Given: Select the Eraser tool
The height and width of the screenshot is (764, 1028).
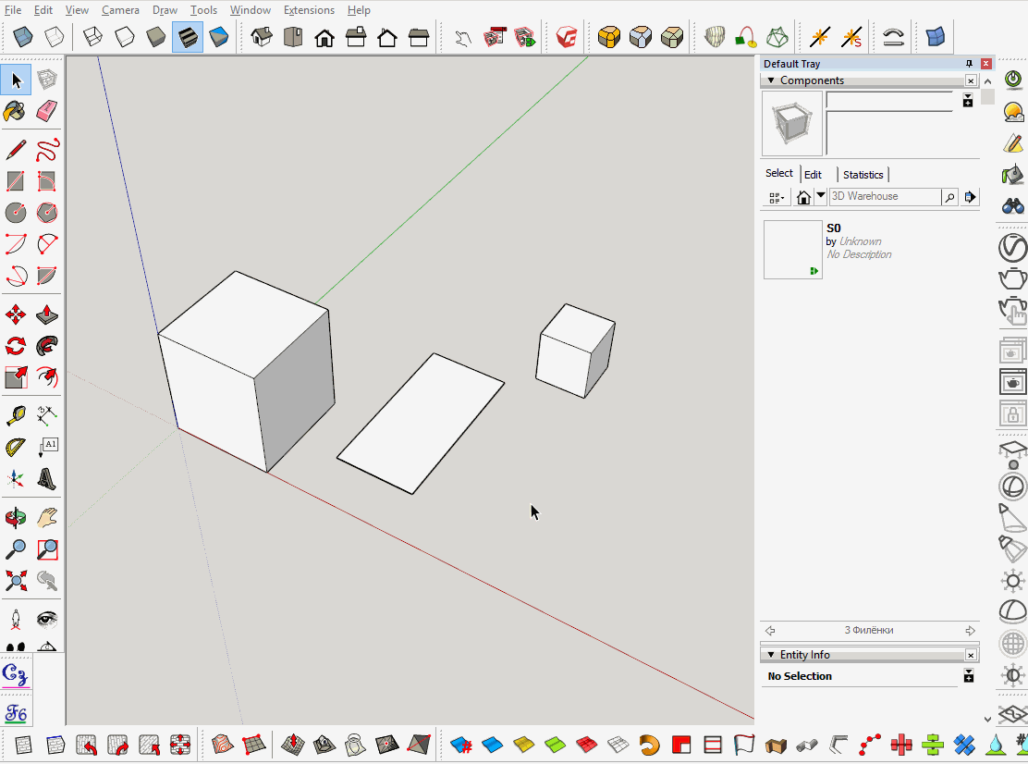Looking at the screenshot, I should [45, 111].
